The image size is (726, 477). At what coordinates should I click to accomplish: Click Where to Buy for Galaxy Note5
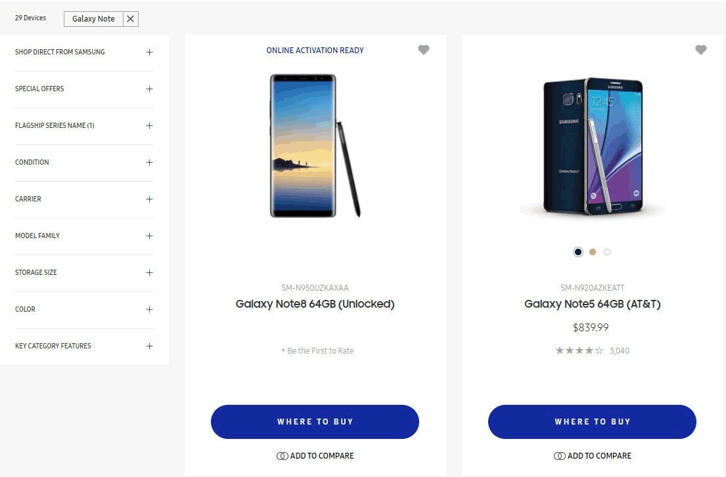click(x=591, y=422)
